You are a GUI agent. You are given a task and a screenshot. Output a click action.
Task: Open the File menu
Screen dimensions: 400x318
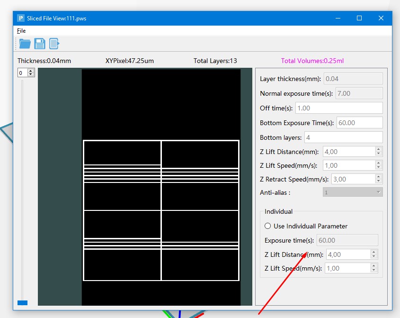coord(21,31)
